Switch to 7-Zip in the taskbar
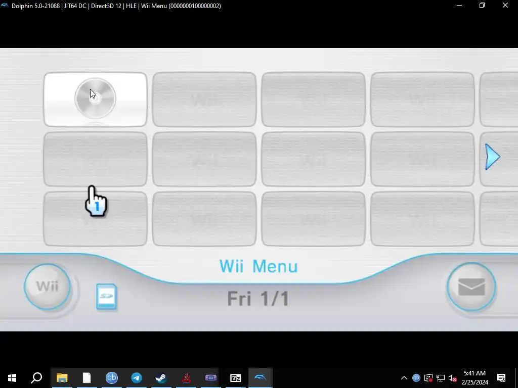The height and width of the screenshot is (388, 518). [236, 378]
